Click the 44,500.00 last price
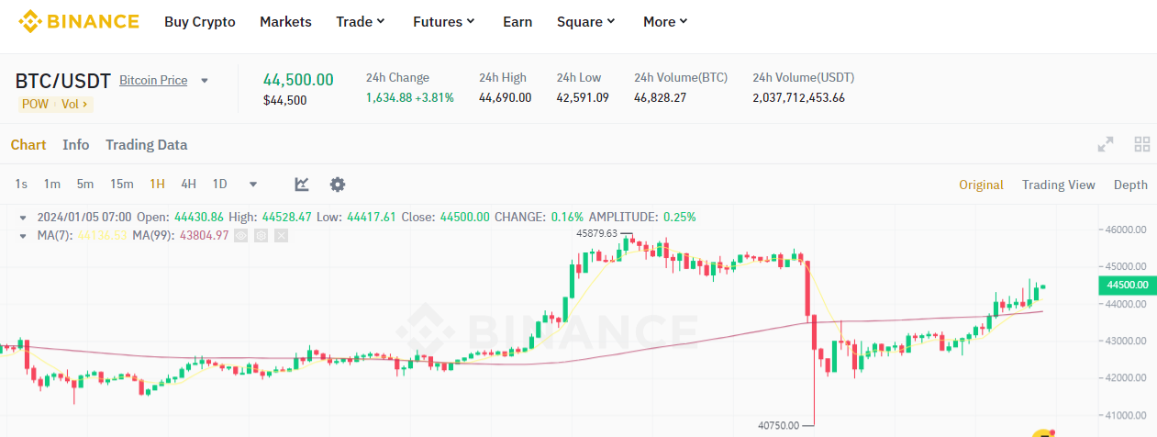The width and height of the screenshot is (1157, 437). tap(298, 80)
